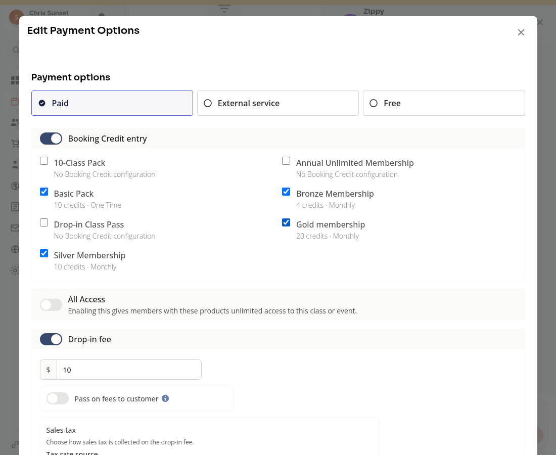Click the filter icon behind the dialog
Viewport: 556px width, 455px height.
tap(224, 9)
